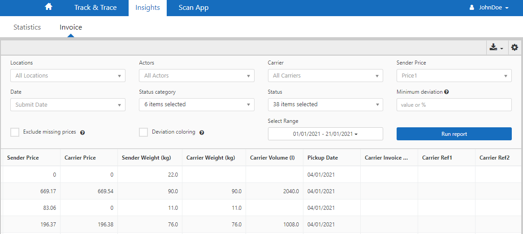
Task: Sort by the Pickup Date column header
Action: coord(323,158)
